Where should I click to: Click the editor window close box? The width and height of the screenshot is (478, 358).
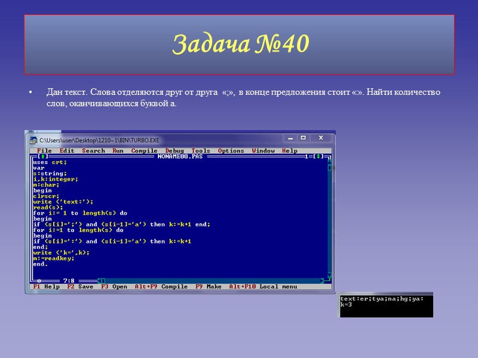pyautogui.click(x=43, y=156)
